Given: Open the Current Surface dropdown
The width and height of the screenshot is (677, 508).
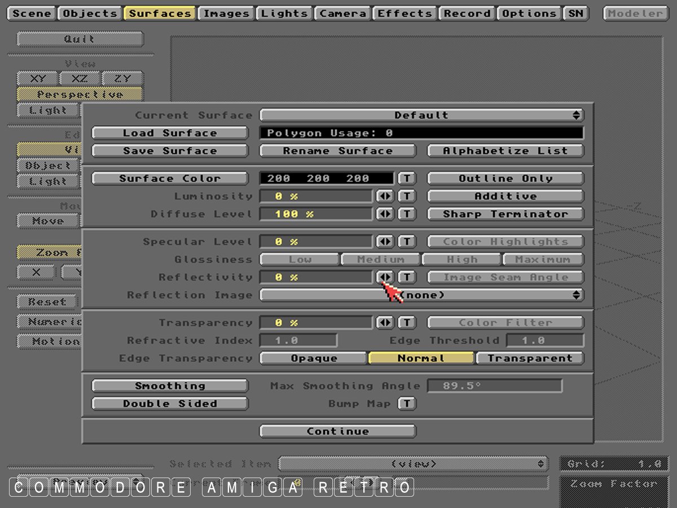Looking at the screenshot, I should click(x=421, y=115).
